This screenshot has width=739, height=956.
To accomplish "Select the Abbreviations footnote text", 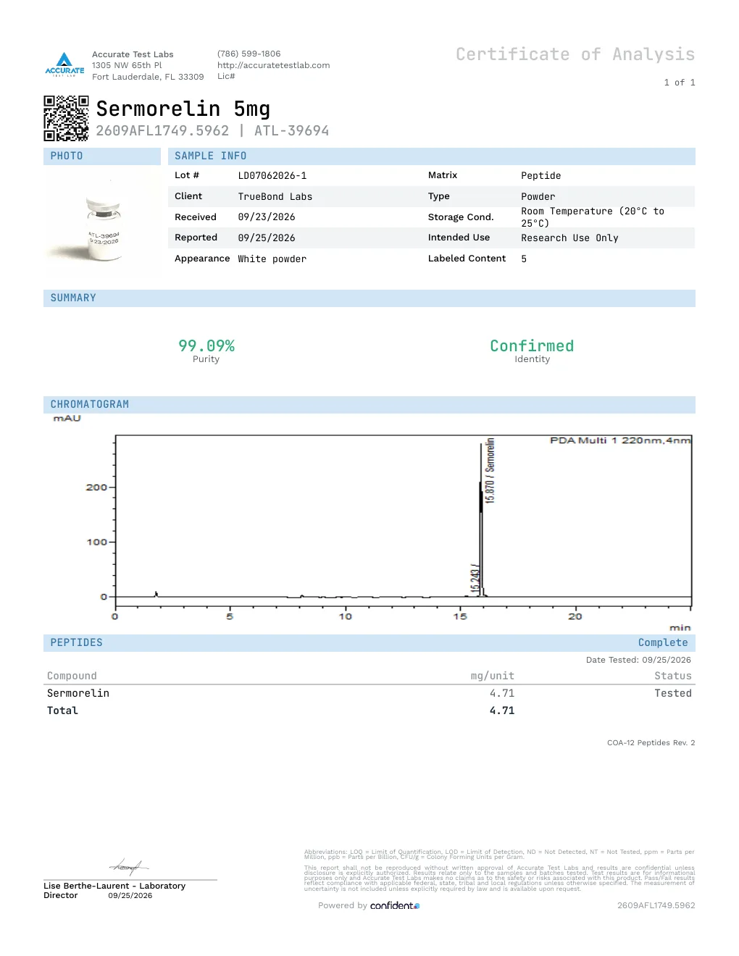I will click(499, 855).
